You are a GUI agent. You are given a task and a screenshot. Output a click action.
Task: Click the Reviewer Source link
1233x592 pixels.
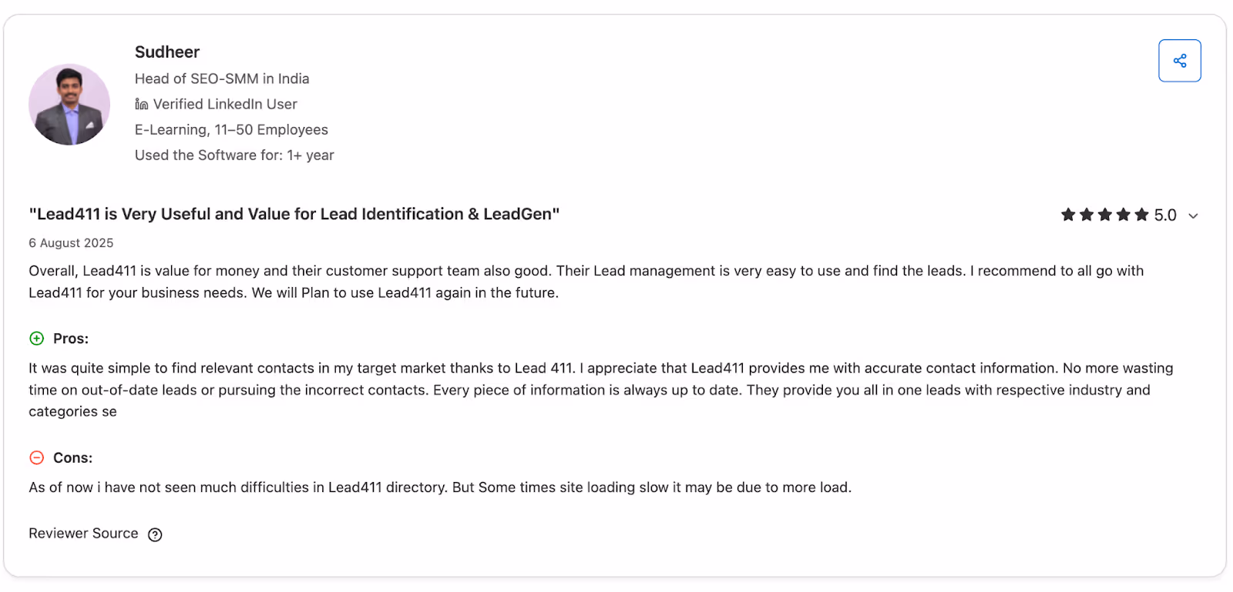(x=82, y=533)
